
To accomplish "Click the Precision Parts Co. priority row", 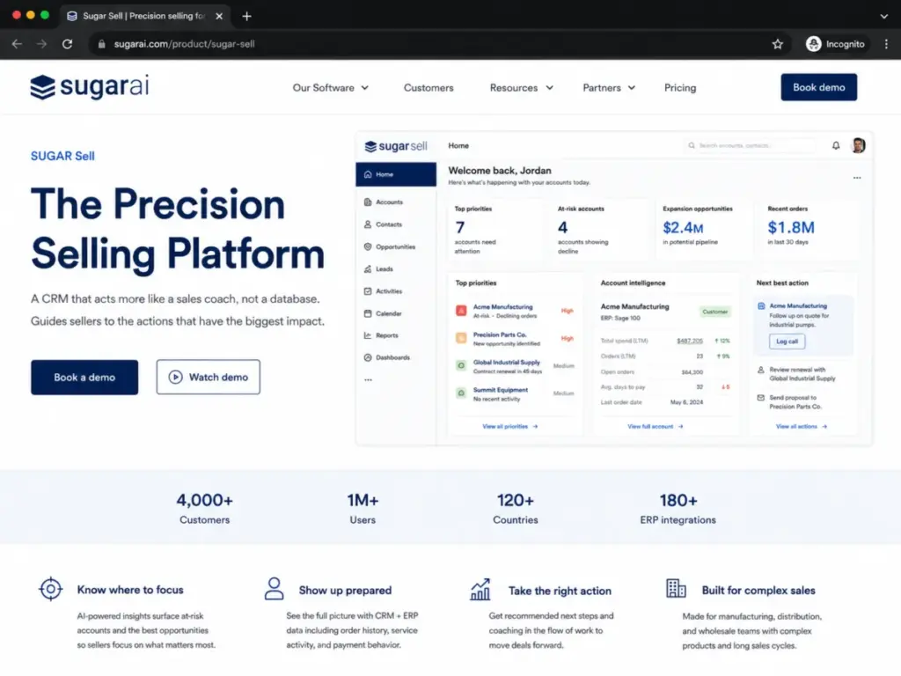I will click(515, 339).
